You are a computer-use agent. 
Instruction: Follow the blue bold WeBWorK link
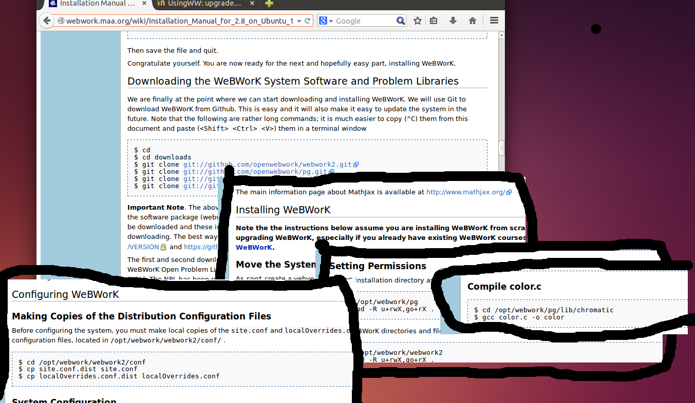tap(254, 247)
